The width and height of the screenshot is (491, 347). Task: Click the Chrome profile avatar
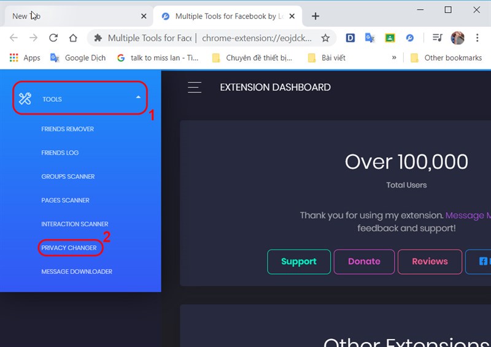coord(457,38)
